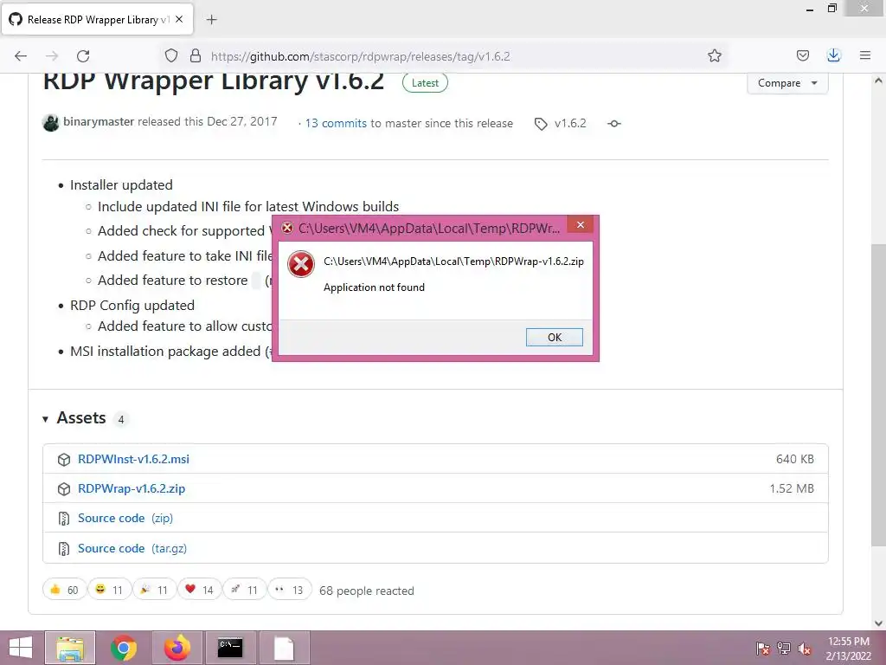Click OK in the error dialog
Image resolution: width=886 pixels, height=665 pixels.
click(554, 337)
